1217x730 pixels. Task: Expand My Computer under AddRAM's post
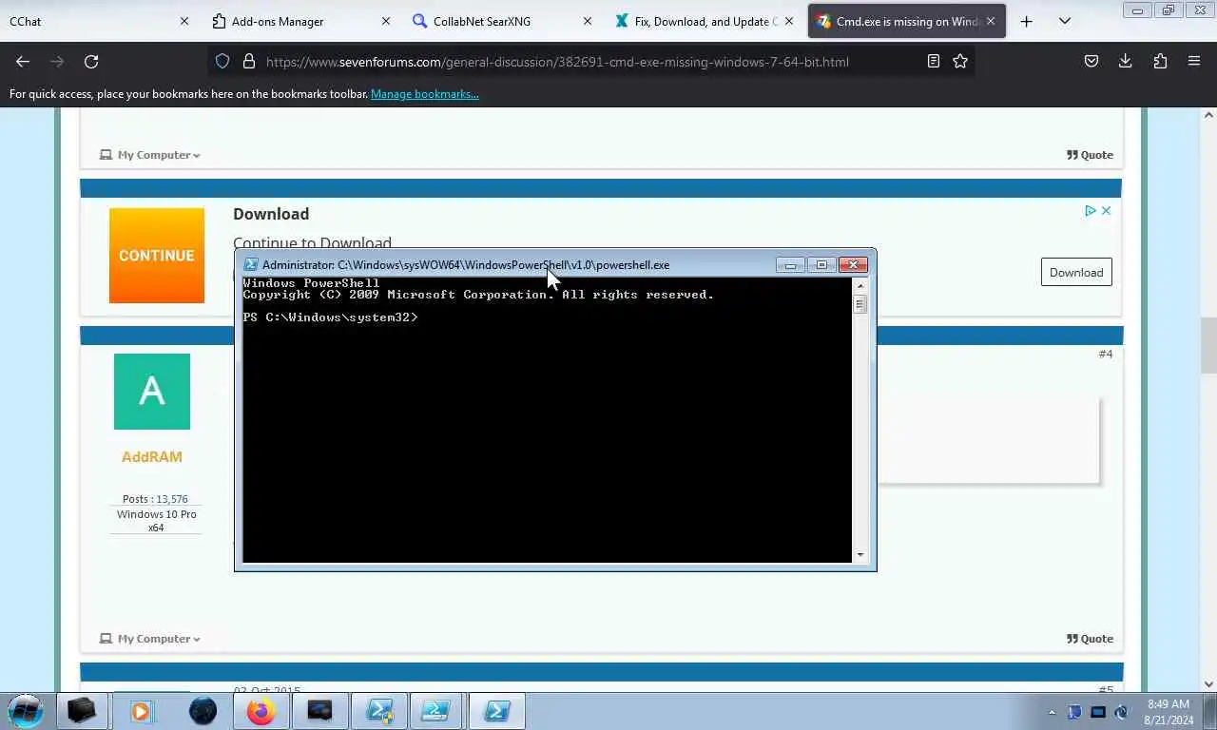tap(150, 639)
